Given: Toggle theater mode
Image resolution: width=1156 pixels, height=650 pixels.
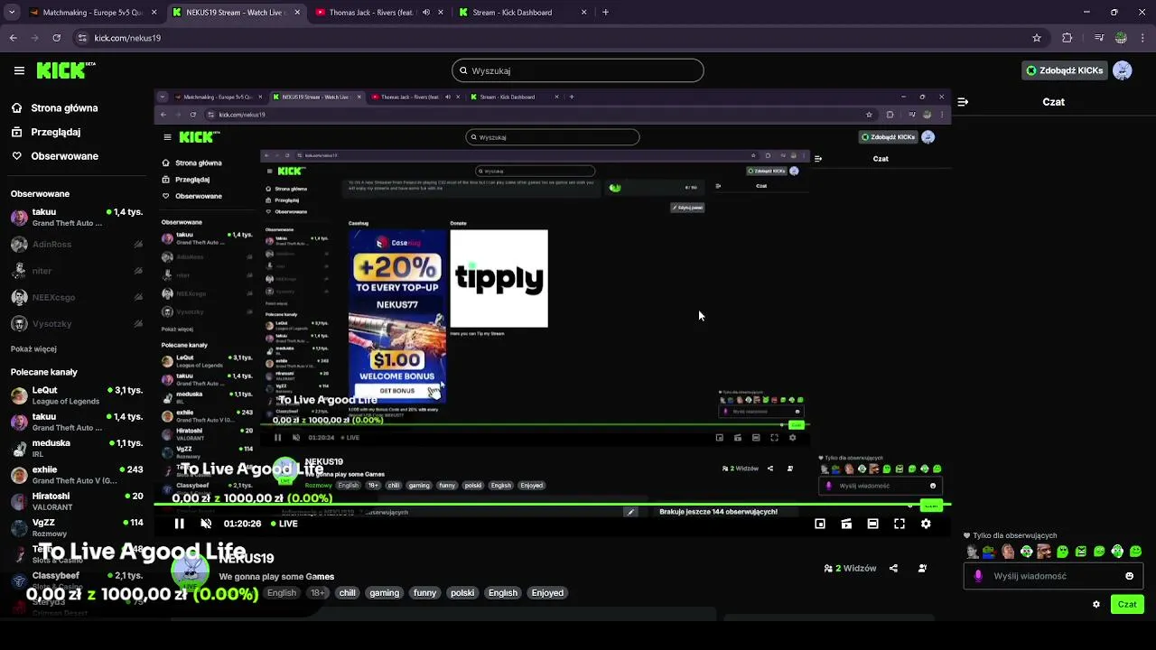Looking at the screenshot, I should [x=872, y=524].
